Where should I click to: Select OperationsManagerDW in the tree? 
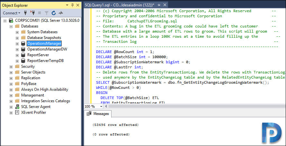click(x=47, y=49)
